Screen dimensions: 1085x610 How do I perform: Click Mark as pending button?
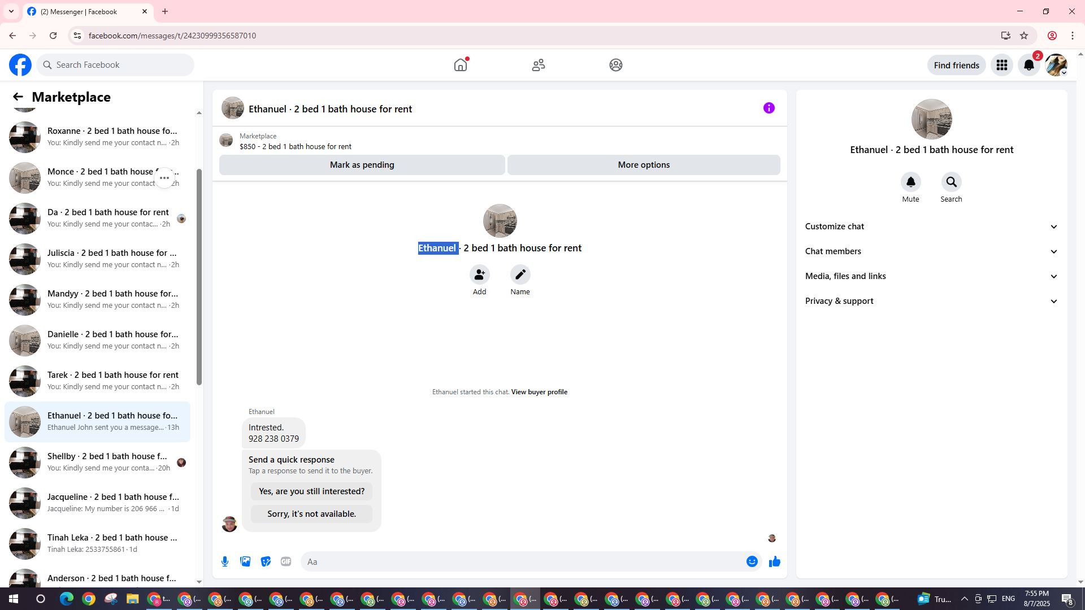362,165
